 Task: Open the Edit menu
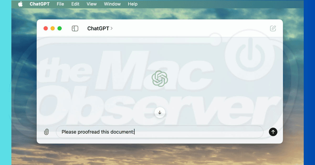(75, 4)
